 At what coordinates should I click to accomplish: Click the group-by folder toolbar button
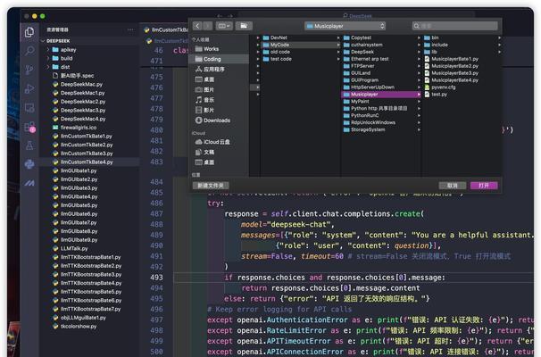tap(244, 26)
